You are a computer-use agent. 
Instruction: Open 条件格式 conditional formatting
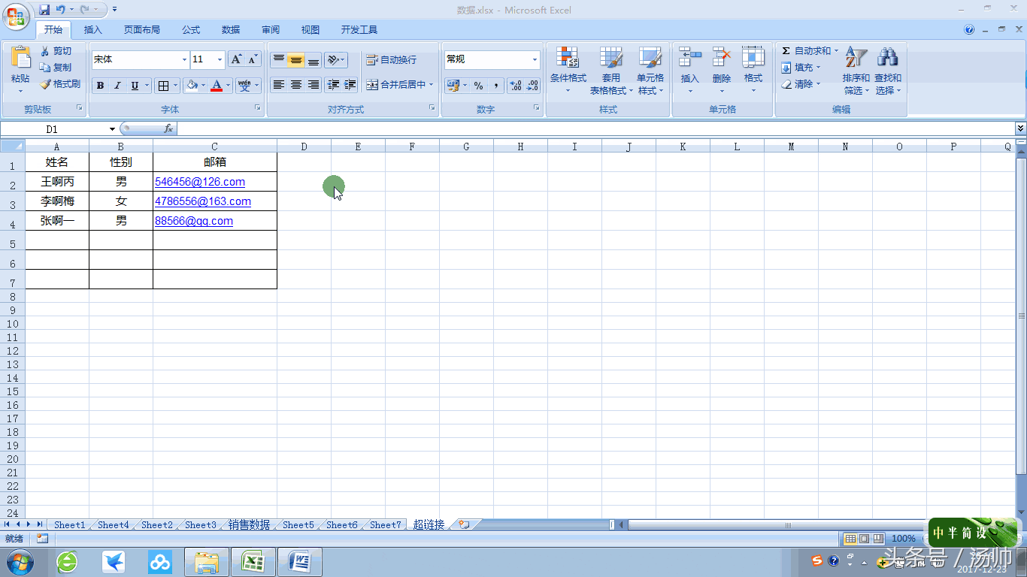(x=568, y=70)
